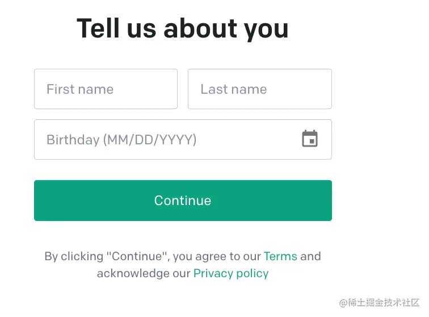Screen dimensions: 429x317
Task: Click the quoted "Continue" word in the disclaimer
Action: [x=137, y=256]
